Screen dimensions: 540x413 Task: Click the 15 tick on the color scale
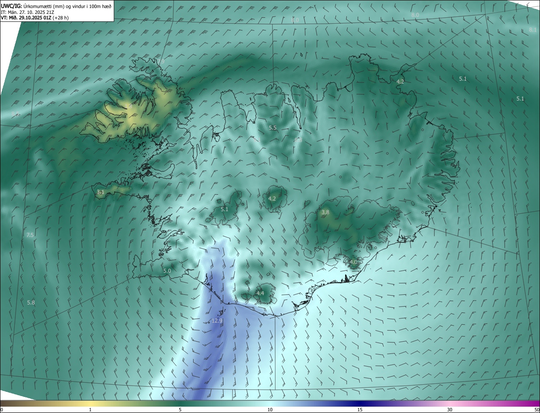[360, 410]
